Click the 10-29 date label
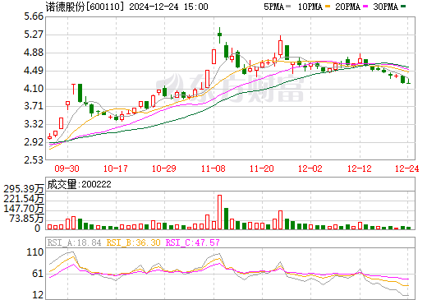The height and width of the screenshot is (300, 427). click(164, 168)
